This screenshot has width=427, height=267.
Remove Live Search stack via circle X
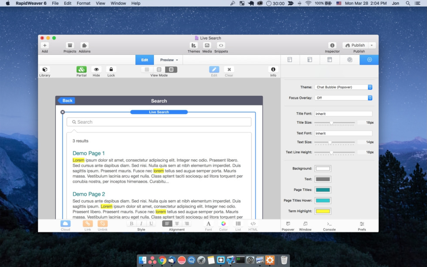pyautogui.click(x=63, y=112)
